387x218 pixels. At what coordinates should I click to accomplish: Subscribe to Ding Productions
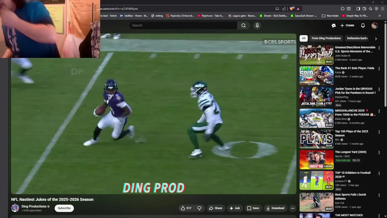[x=64, y=208]
